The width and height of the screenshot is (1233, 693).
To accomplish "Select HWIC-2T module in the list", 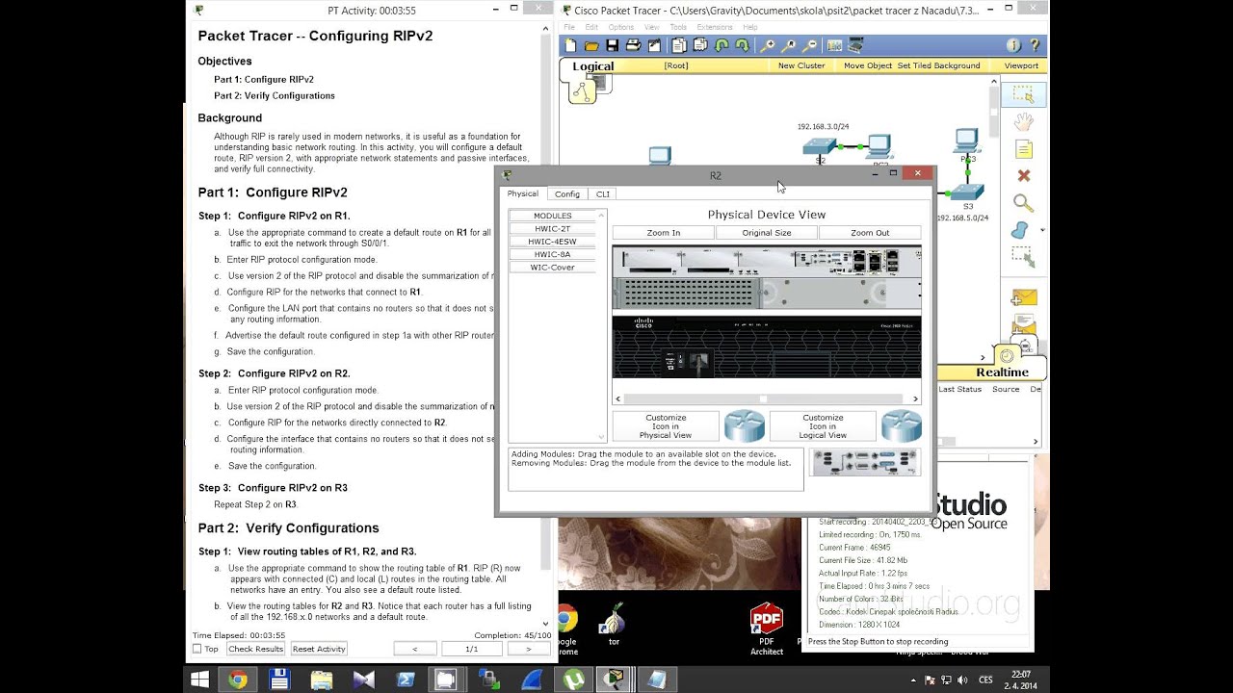I will coord(552,229).
